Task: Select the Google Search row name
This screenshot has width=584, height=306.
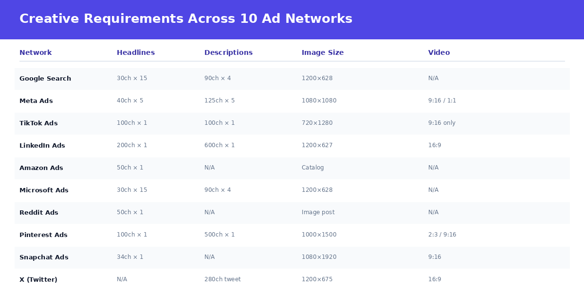Action: tap(45, 79)
